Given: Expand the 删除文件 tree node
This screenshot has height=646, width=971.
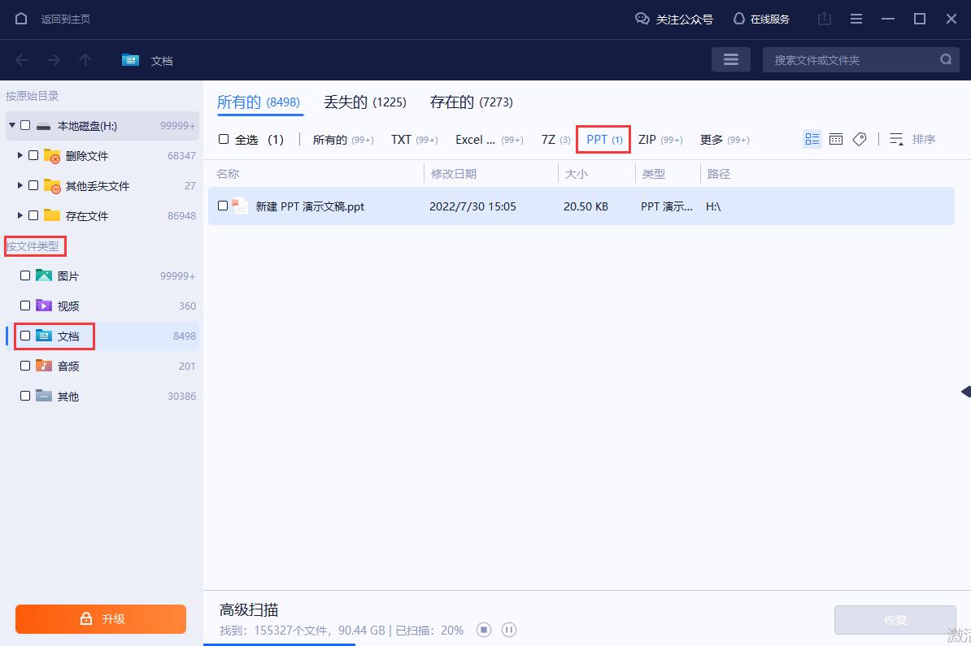Looking at the screenshot, I should [20, 155].
